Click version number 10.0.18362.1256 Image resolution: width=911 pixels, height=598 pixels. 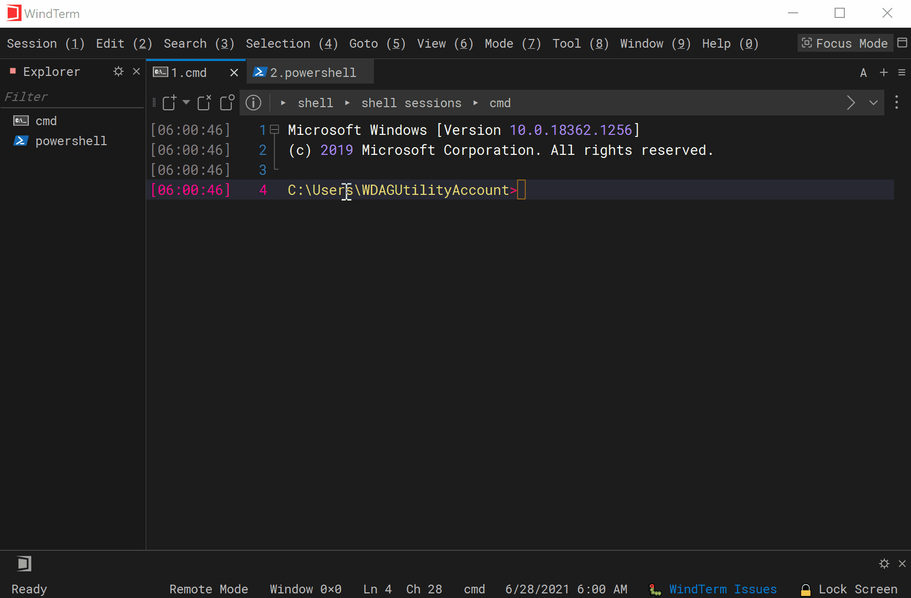pyautogui.click(x=570, y=130)
